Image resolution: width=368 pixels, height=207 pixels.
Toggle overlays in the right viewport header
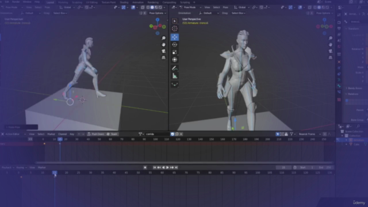click(x=300, y=7)
